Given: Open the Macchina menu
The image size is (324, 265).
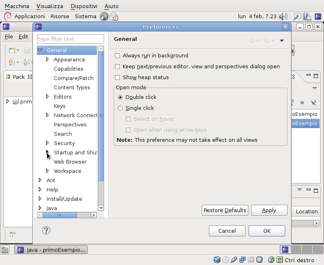Looking at the screenshot, I should point(17,6).
